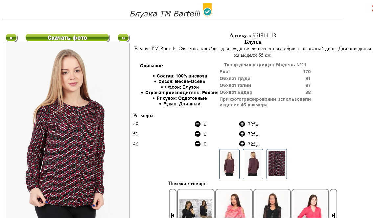Click the Похожие товары heading
The height and width of the screenshot is (218, 373).
[x=188, y=184]
